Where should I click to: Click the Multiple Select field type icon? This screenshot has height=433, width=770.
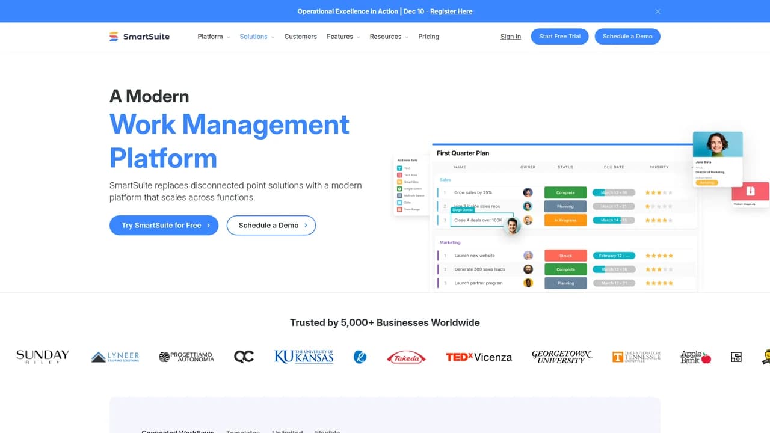pos(399,196)
